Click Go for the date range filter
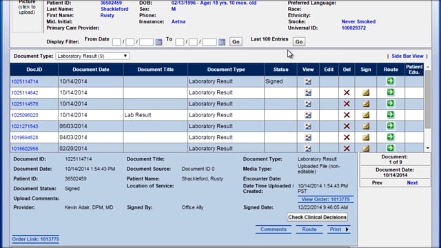Screen dimensions: 441x248 coord(236,42)
